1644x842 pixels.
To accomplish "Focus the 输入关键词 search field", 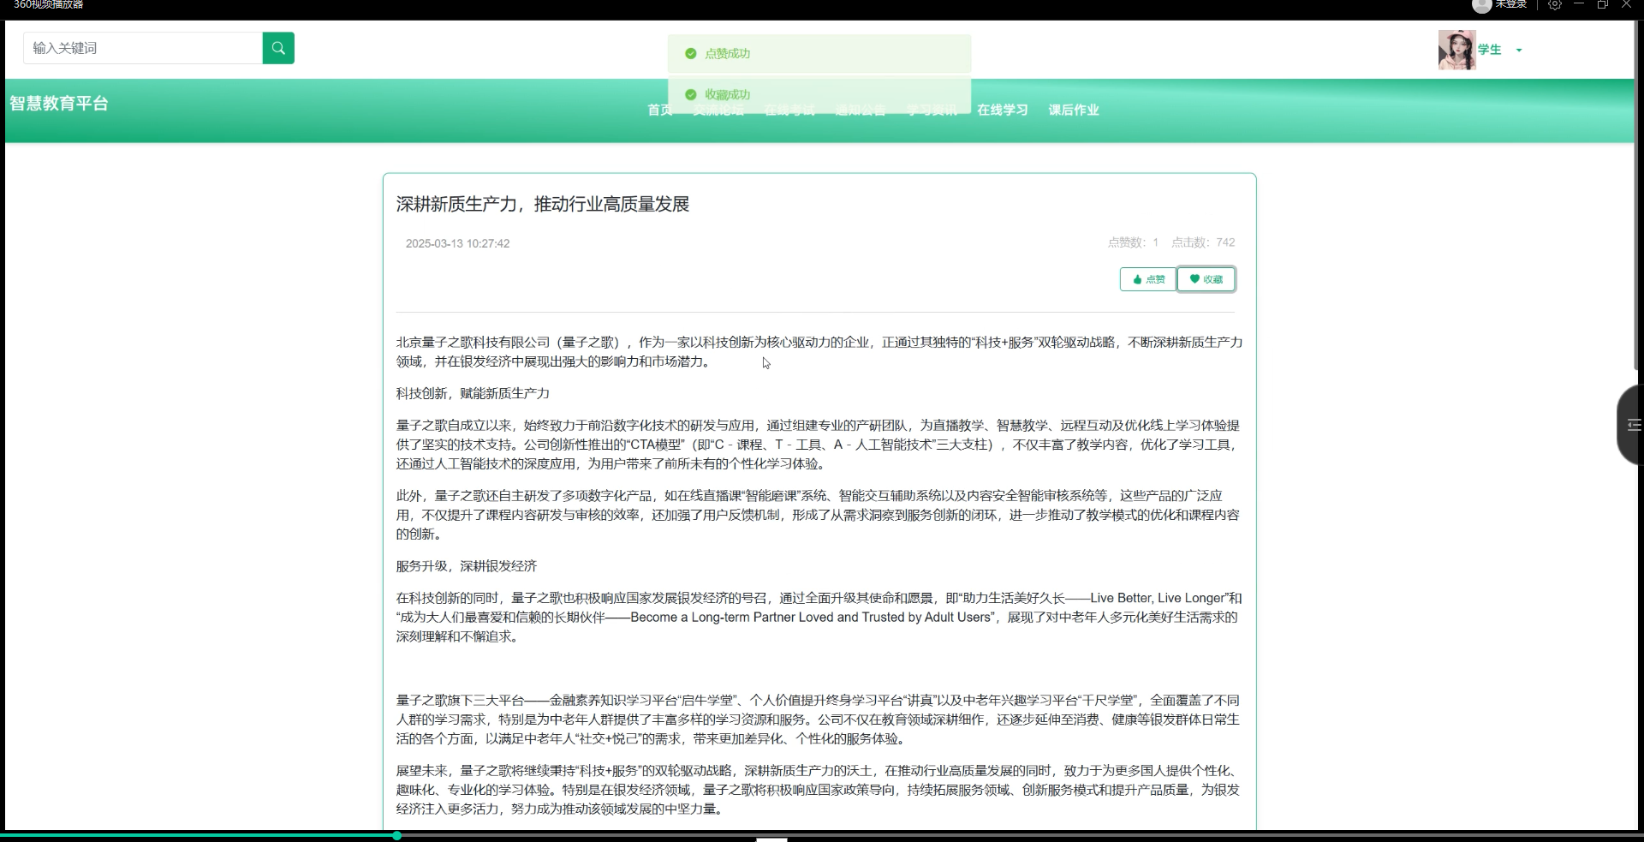I will click(x=143, y=48).
